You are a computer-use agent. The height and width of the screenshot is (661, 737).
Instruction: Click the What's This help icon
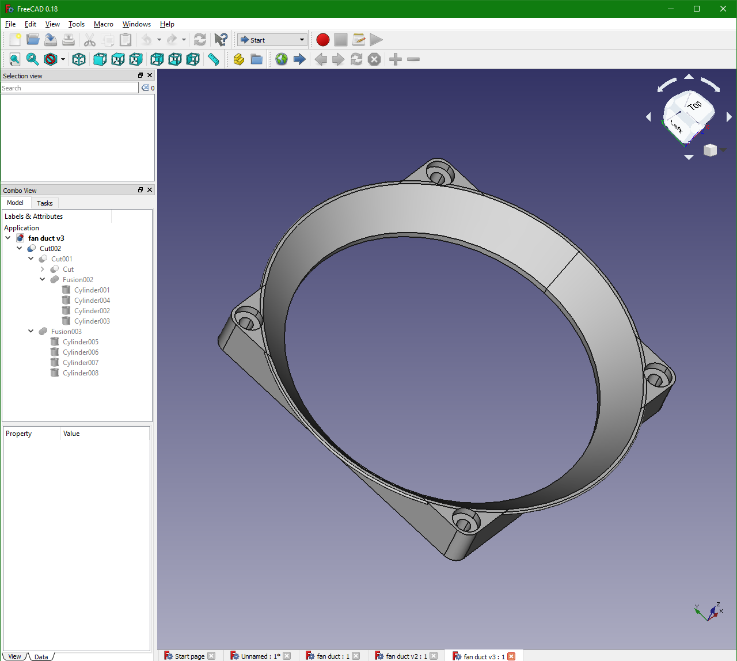[x=221, y=40]
